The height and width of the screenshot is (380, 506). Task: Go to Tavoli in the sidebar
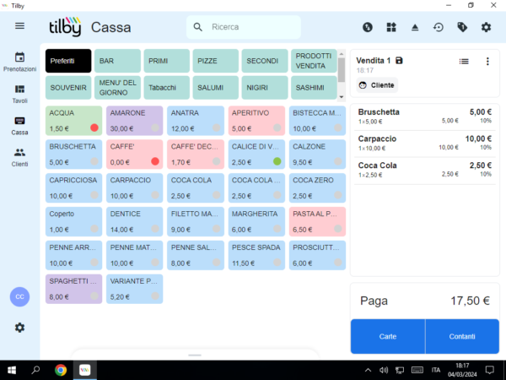tap(19, 93)
